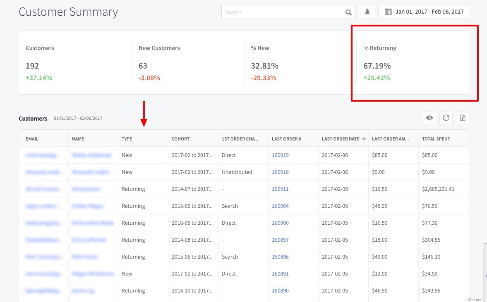Open the Jan 01 - Feb 06 date range picker
487x302 pixels.
pyautogui.click(x=429, y=12)
